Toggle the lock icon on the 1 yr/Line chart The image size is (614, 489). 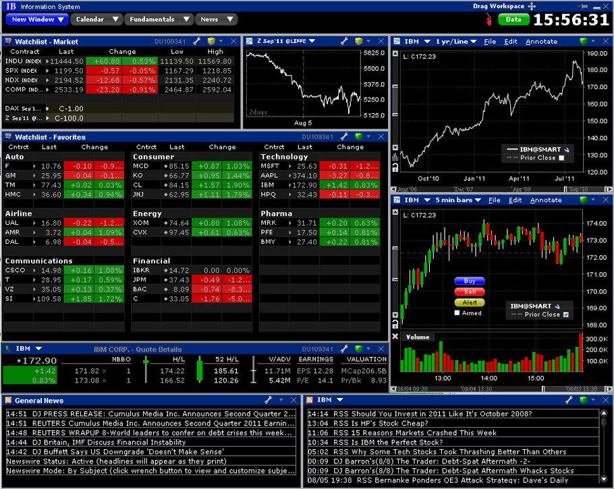pos(395,167)
